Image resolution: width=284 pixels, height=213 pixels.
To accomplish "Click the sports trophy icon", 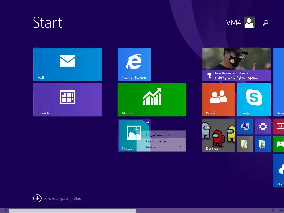I will [210, 75].
